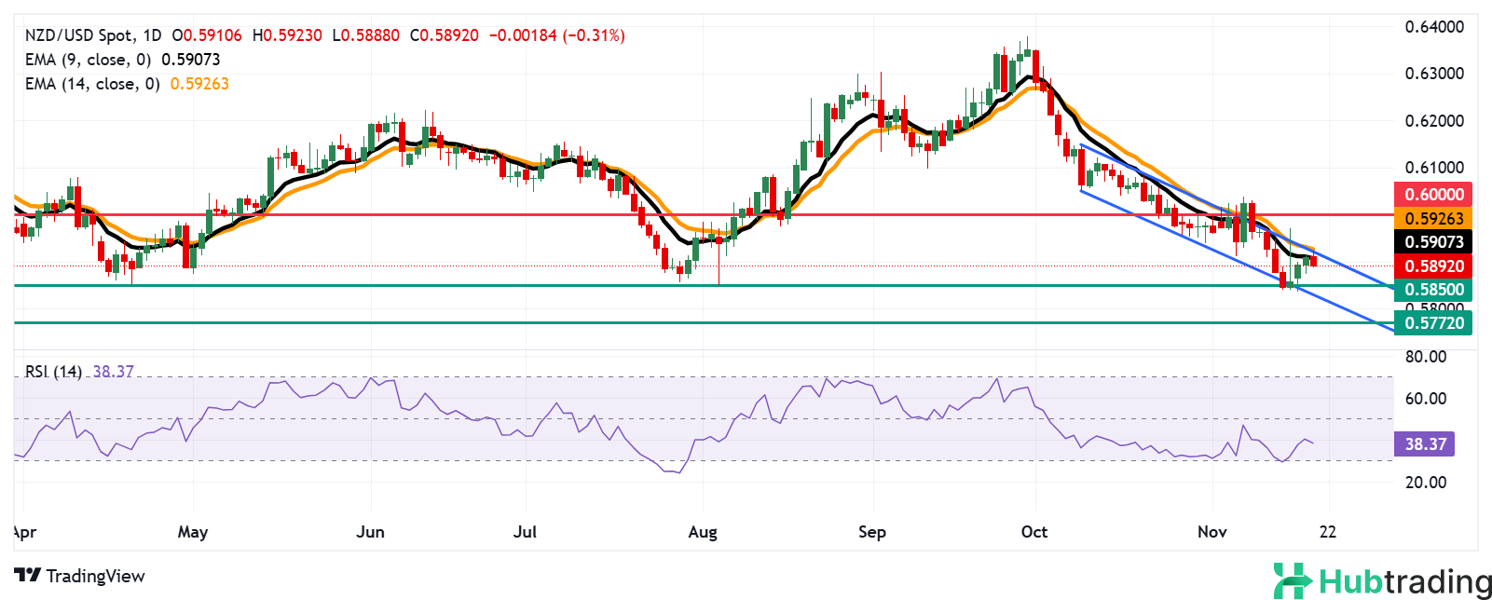Click the Aug label on time axis
1492x600 pixels.
coord(703,532)
